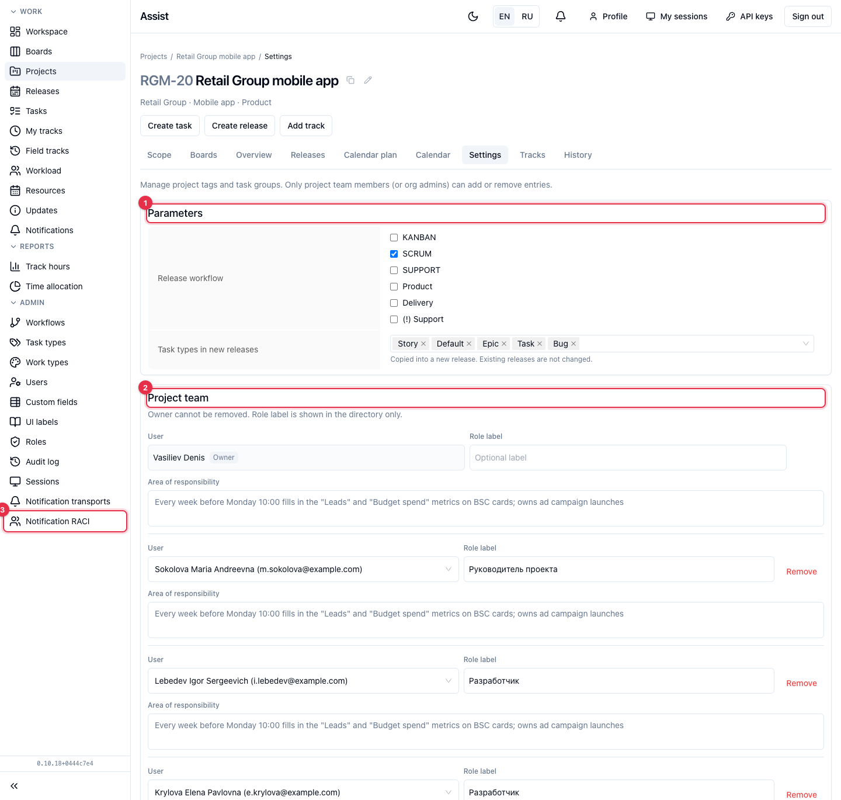Viewport: 841px width, 800px height.
Task: Toggle dark mode moon icon
Action: (473, 16)
